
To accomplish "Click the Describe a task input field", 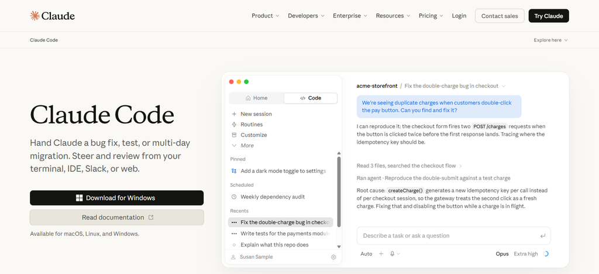I will [453, 236].
